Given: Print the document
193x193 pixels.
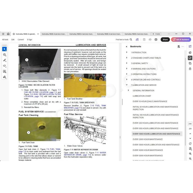Looking at the screenshot, I should pos(156,39).
